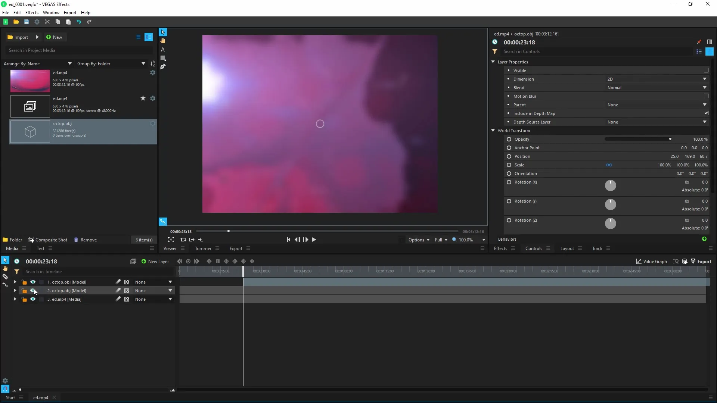Enable keyframing for Position property
Image resolution: width=717 pixels, height=403 pixels.
click(509, 156)
